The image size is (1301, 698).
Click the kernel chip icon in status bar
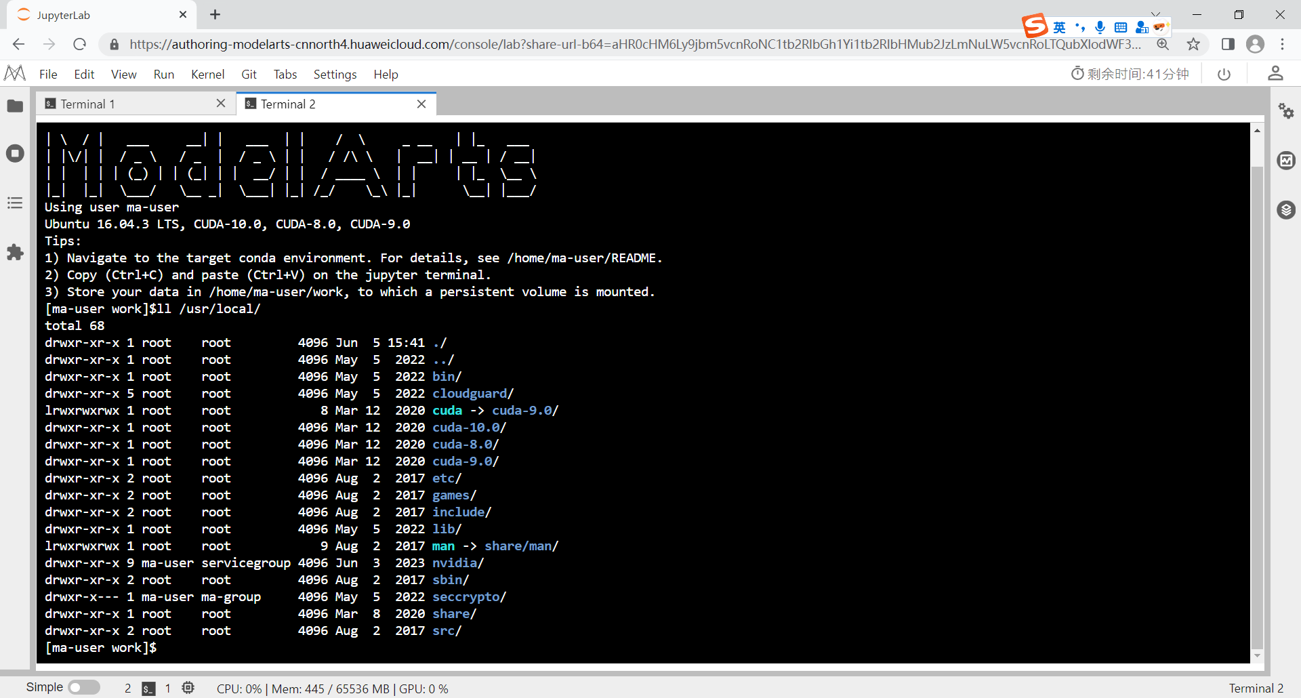(x=188, y=688)
